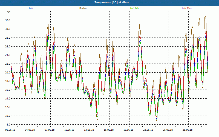This screenshot has height=137, width=219.
Task: Click the 24,0 y-axis value
Action: (8, 55)
